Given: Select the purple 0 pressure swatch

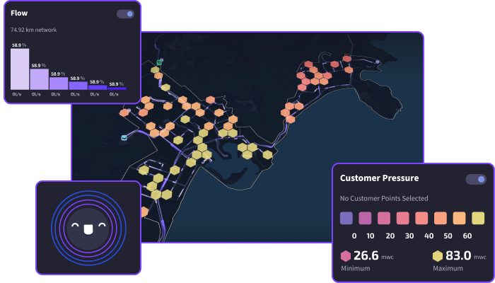Looking at the screenshot, I should coord(346,218).
